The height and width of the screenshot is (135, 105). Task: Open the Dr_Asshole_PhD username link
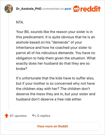[29, 9]
